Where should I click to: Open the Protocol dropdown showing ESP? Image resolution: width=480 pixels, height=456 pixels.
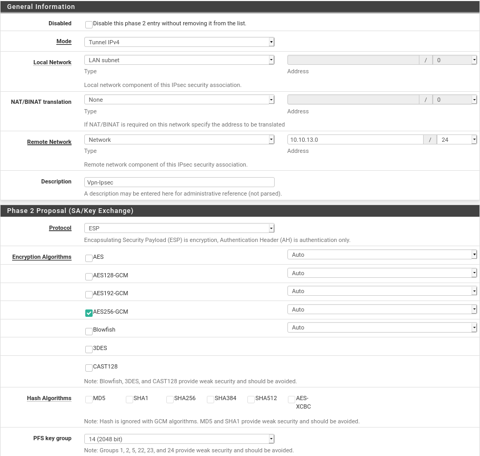(179, 228)
